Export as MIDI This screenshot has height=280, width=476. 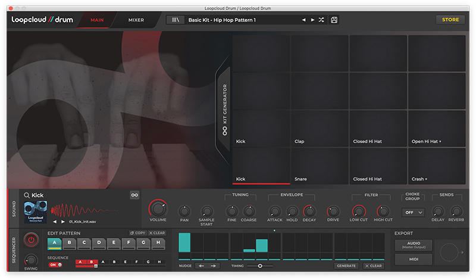414,259
